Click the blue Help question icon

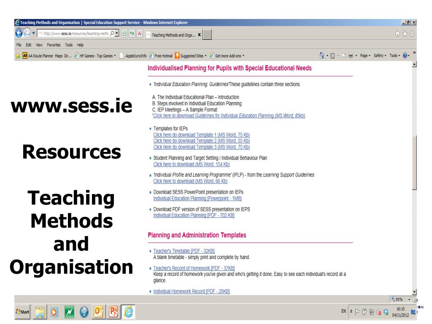[x=405, y=56]
